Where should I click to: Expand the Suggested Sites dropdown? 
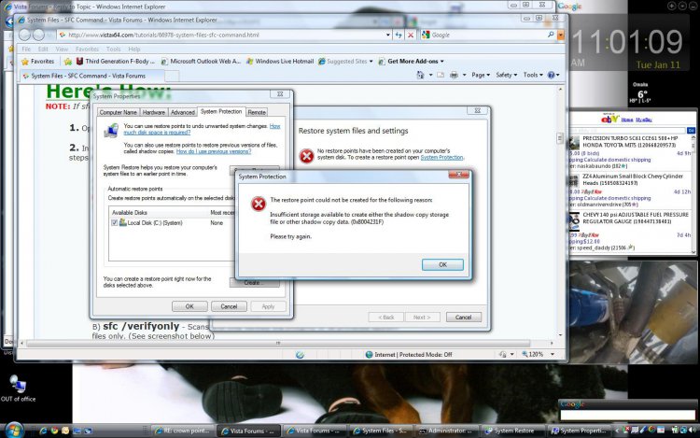[371, 61]
